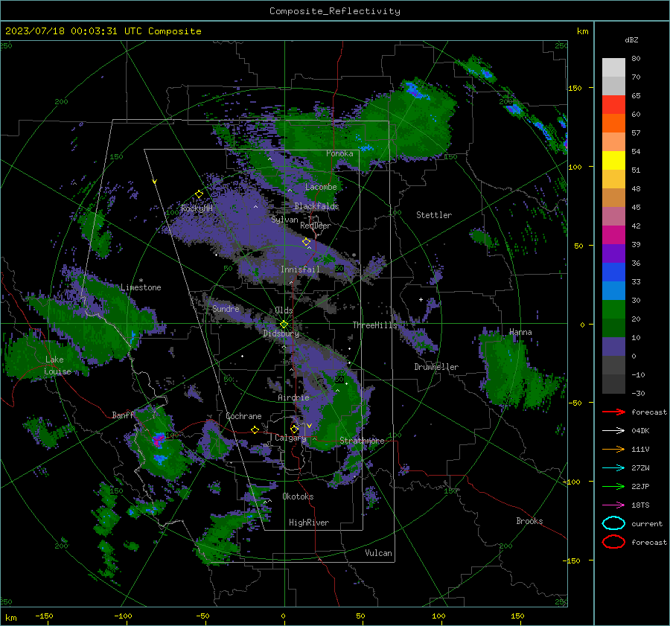The width and height of the screenshot is (670, 626).
Task: Pick the yellow swatch between 54 and 51 dBZ
Action: (613, 161)
